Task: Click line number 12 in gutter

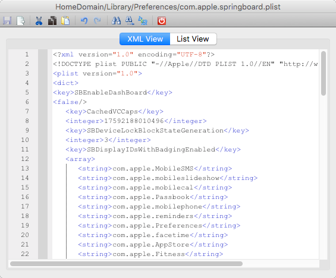Action: pyautogui.click(x=25, y=159)
